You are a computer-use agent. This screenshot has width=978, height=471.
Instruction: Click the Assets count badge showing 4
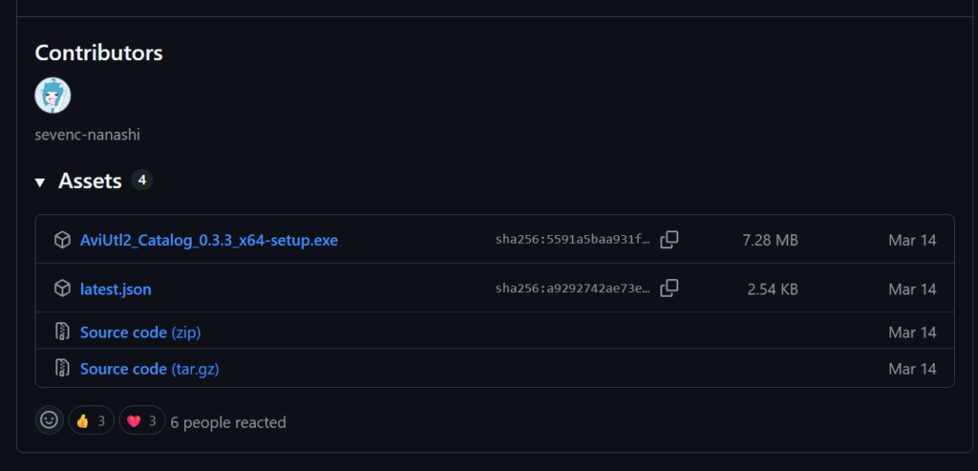click(142, 181)
